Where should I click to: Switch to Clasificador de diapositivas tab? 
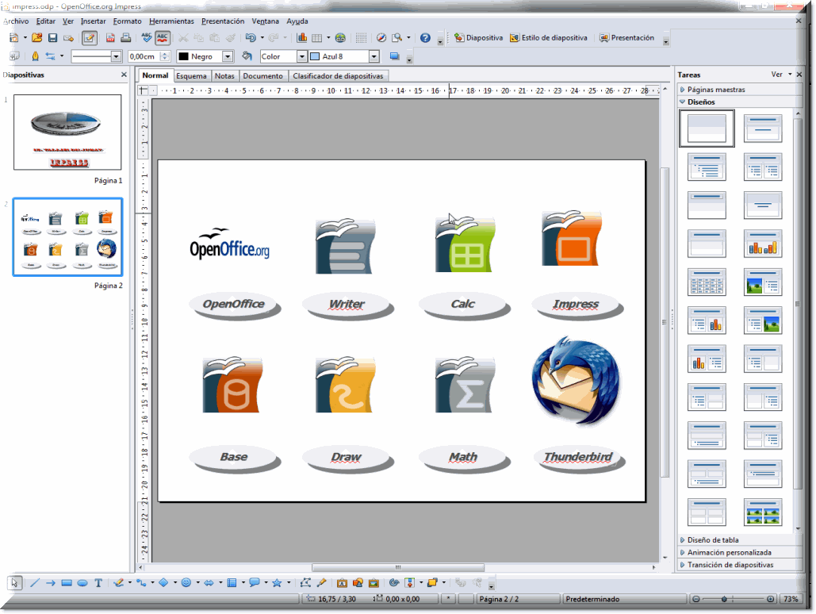click(338, 76)
